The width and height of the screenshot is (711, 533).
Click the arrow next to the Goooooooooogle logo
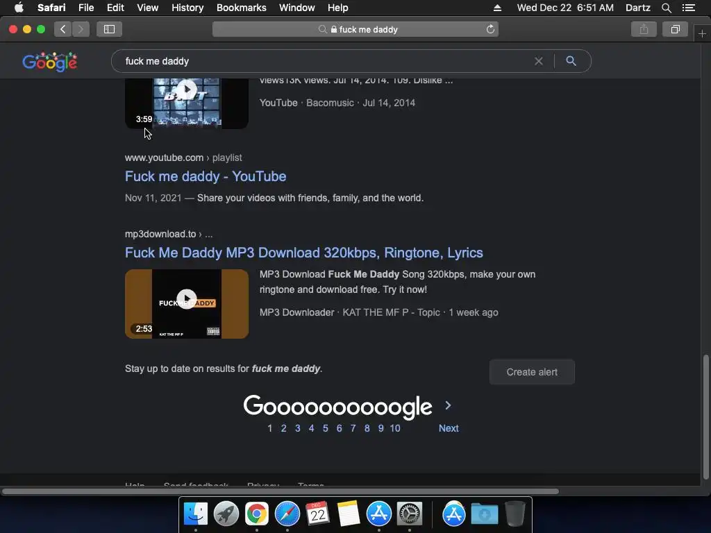pyautogui.click(x=448, y=405)
